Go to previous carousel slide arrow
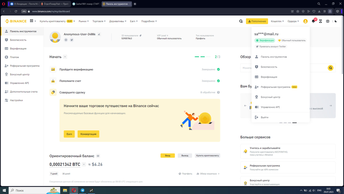This screenshot has width=344, height=194. click(245, 106)
